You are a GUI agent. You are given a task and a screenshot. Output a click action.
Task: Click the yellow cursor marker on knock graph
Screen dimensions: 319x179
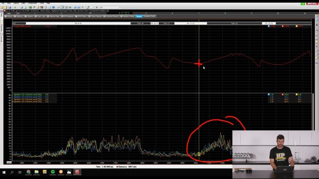pyautogui.click(x=199, y=155)
